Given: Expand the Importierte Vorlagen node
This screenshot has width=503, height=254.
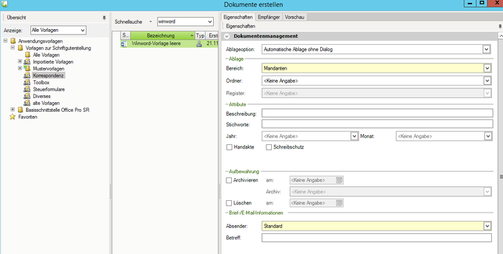Looking at the screenshot, I should click(20, 61).
